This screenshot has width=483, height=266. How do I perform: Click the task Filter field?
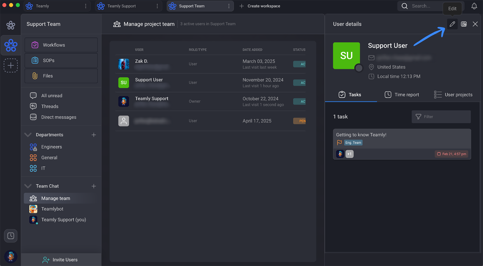tap(441, 117)
